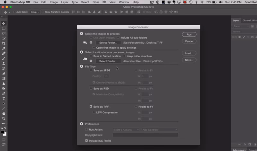Swap foreground and background colors

point(5,128)
